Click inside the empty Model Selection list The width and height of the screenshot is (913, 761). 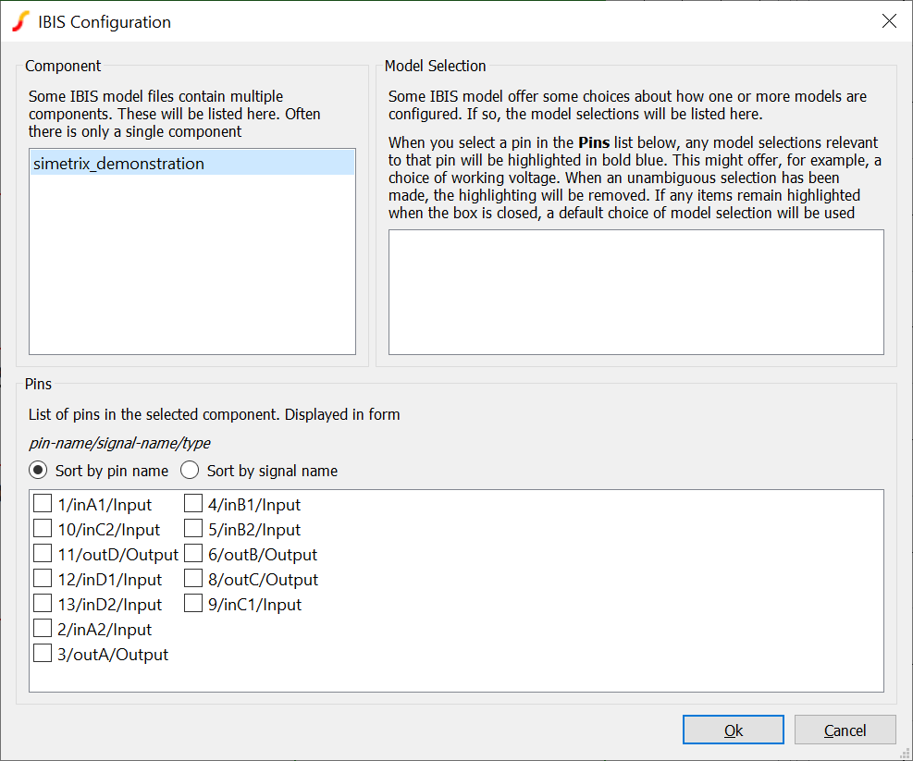pos(635,291)
